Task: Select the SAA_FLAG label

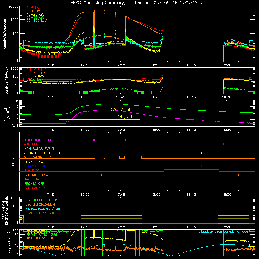Action: click(32, 170)
